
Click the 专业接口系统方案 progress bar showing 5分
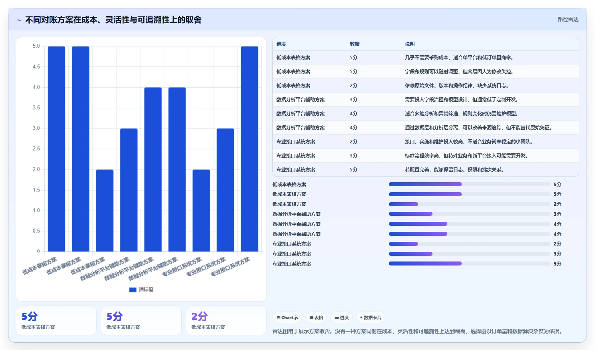(469, 264)
